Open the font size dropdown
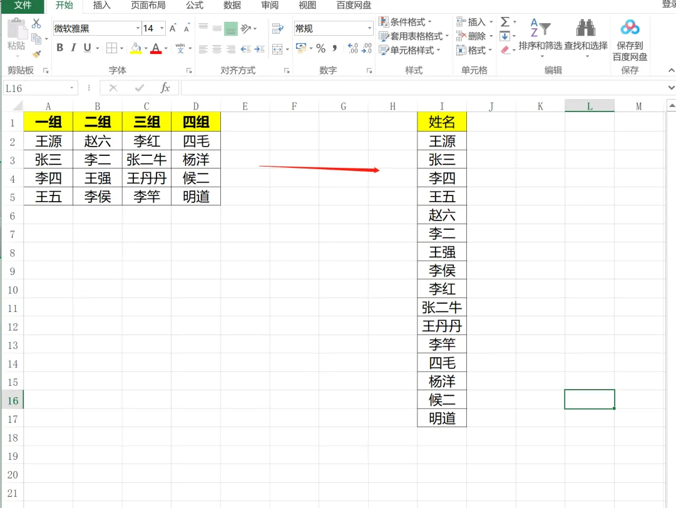This screenshot has width=676, height=508. pyautogui.click(x=162, y=28)
